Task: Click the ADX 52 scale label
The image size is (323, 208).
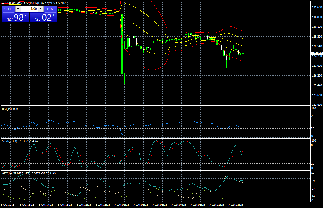Action: pos(313,173)
